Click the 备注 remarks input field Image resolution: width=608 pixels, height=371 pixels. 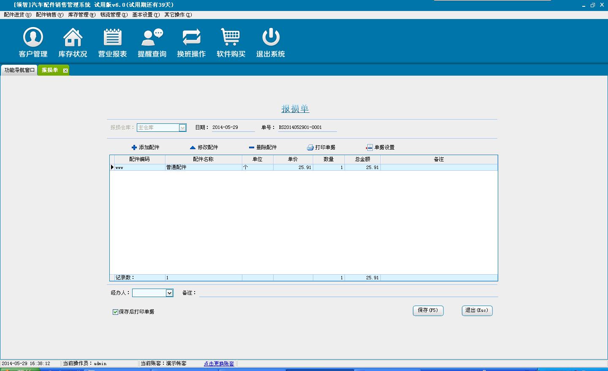pos(348,293)
